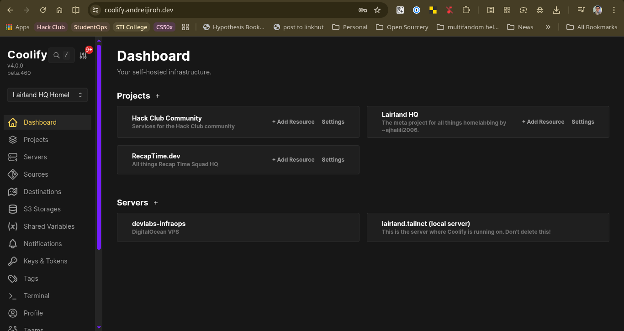
Task: Add a new project with plus icon
Action: click(158, 96)
